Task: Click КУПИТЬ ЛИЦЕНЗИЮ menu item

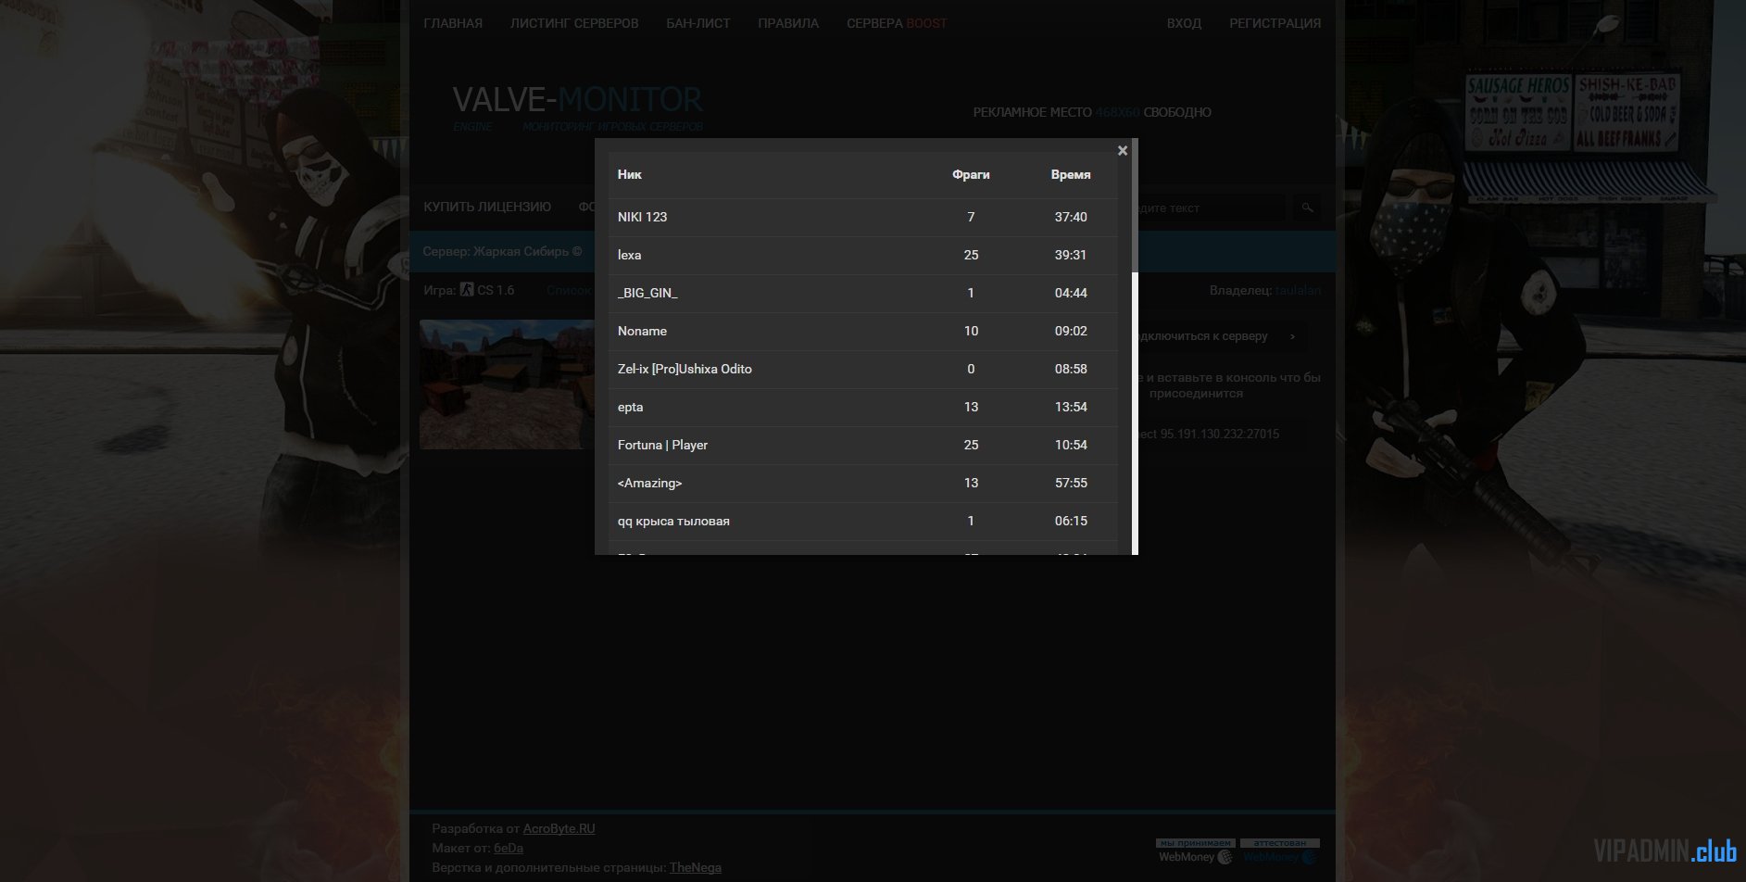Action: pos(487,207)
